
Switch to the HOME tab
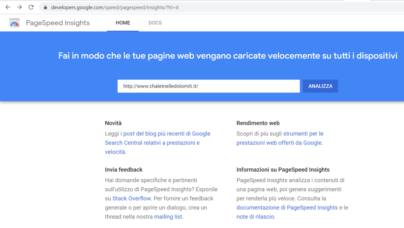click(123, 23)
